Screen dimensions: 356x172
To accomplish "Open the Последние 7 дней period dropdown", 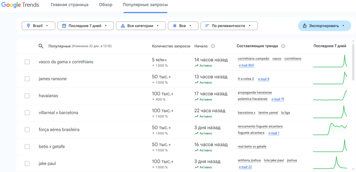I will coord(85,26).
